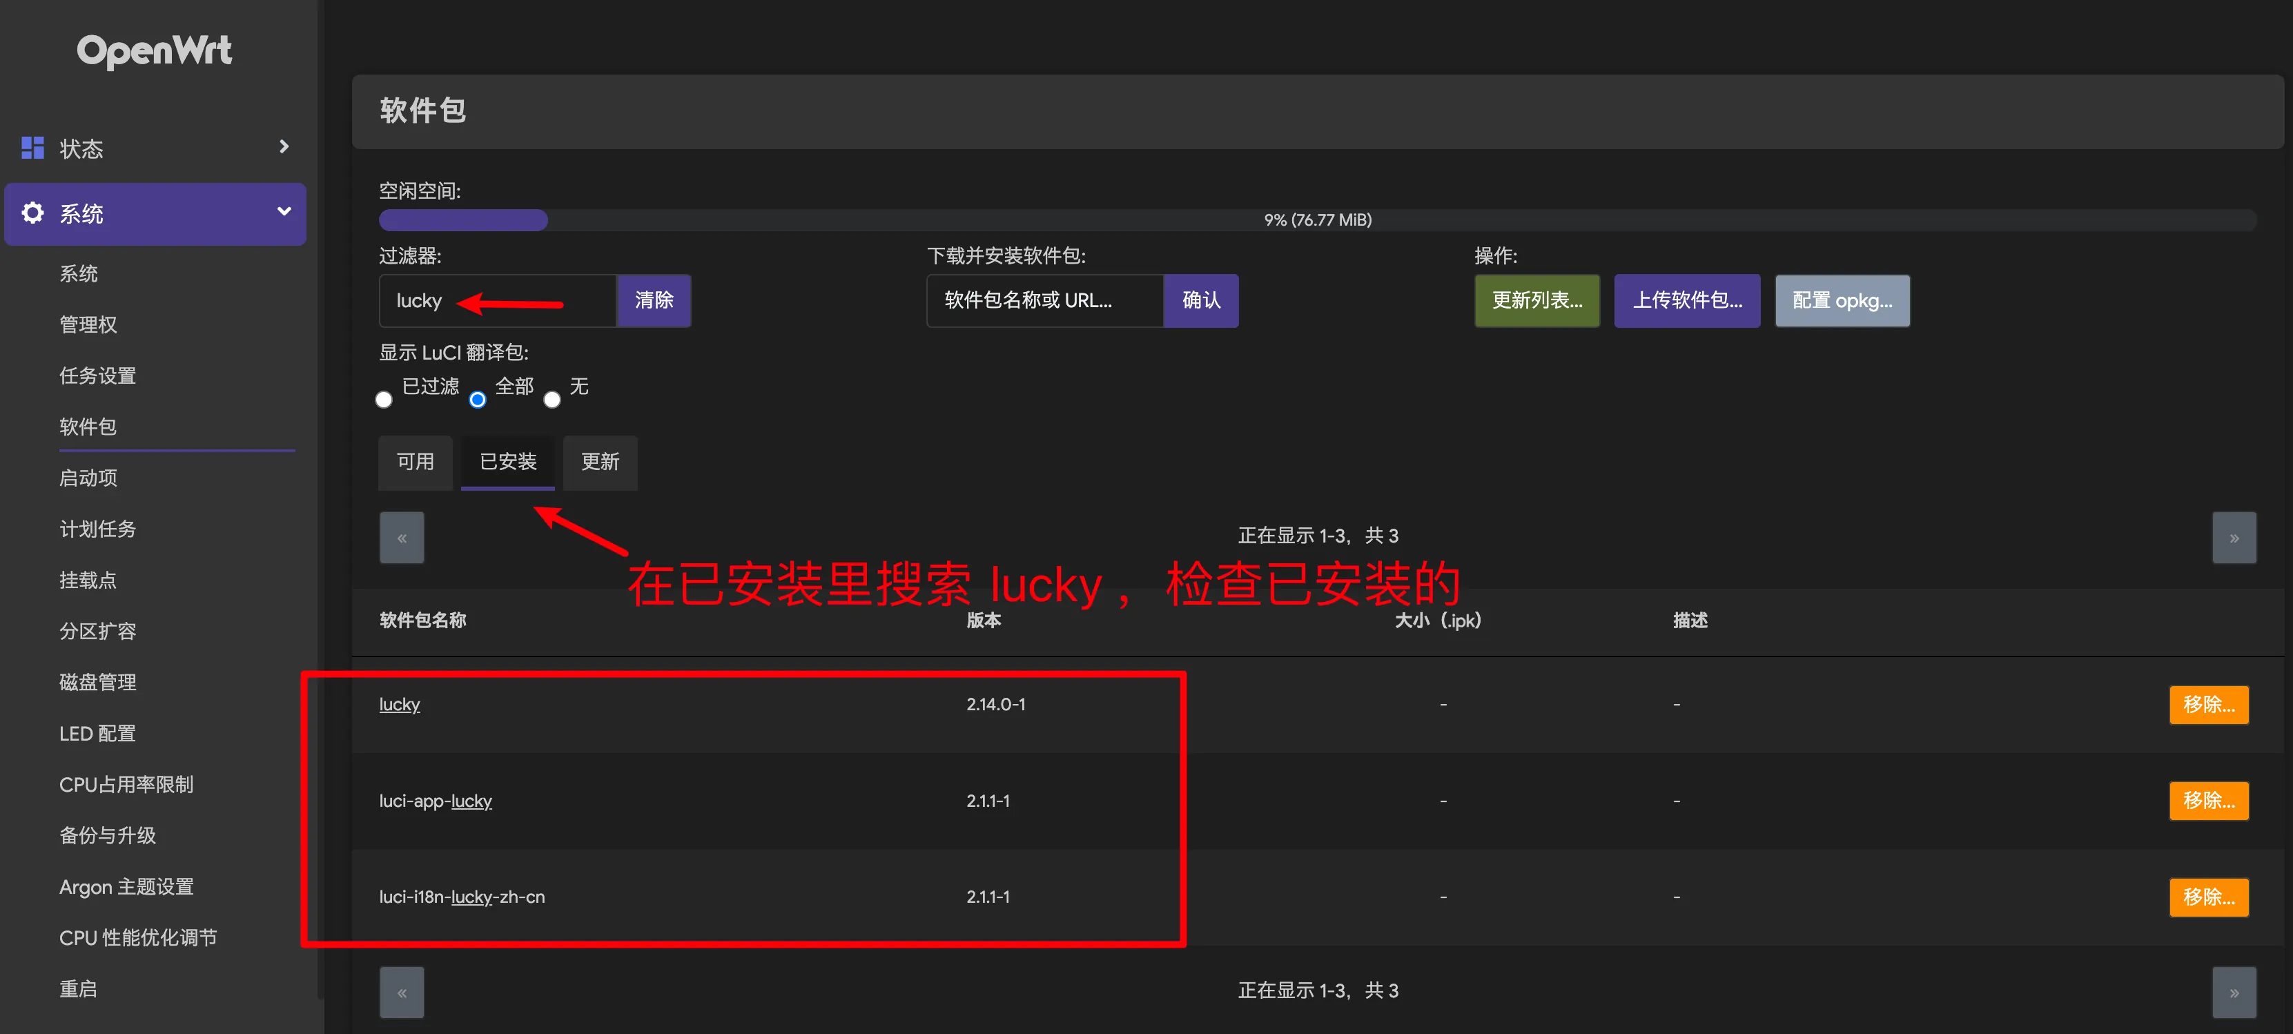This screenshot has width=2293, height=1034.
Task: Switch to the 更新 tab
Action: [x=600, y=462]
